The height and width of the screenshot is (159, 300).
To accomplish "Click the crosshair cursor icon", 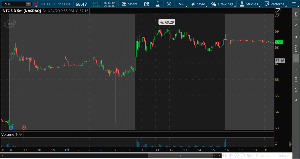I will click(231, 156).
